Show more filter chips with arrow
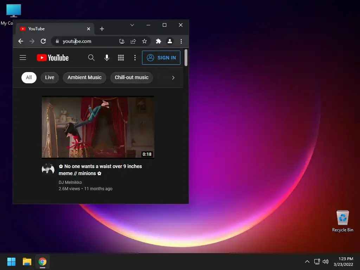Screen dimensions: 360x270 click(173, 78)
